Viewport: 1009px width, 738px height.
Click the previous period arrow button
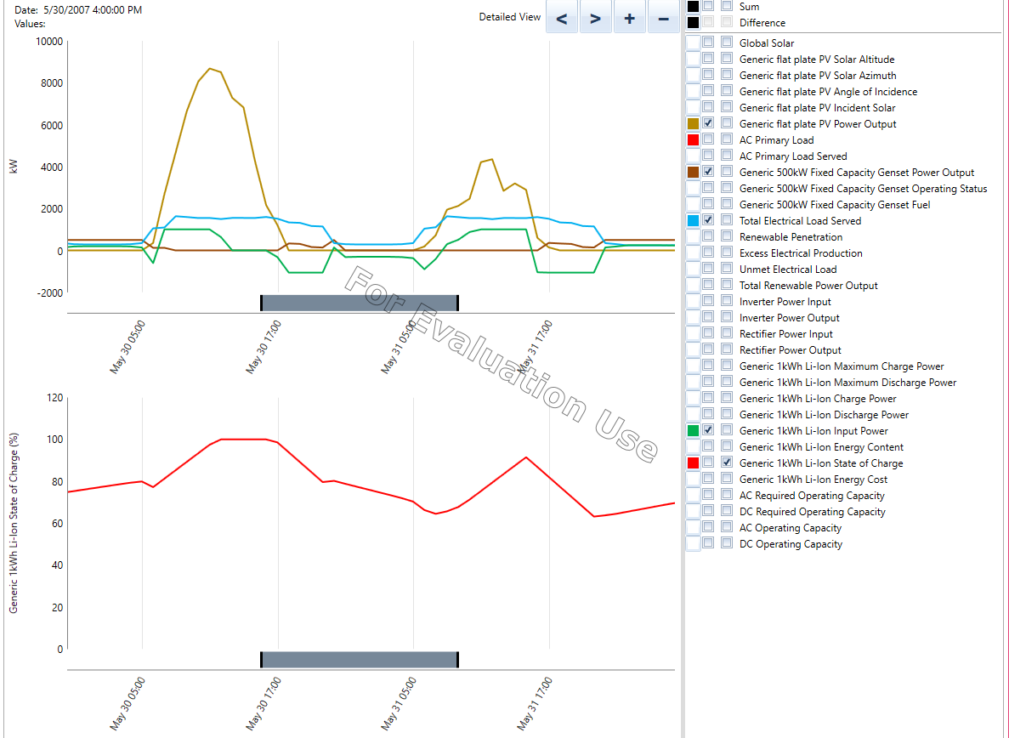click(x=562, y=18)
